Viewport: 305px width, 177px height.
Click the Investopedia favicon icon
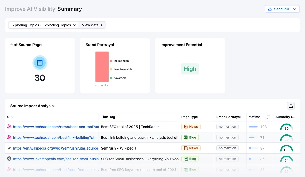pyautogui.click(x=9, y=159)
